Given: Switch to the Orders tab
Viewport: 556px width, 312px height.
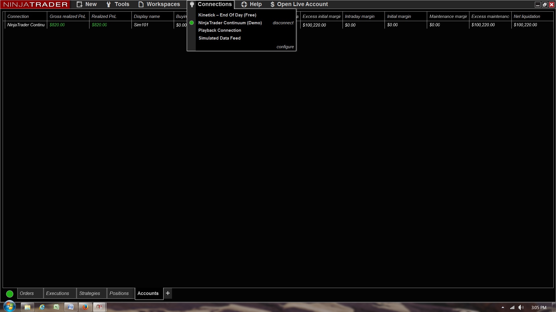Looking at the screenshot, I should [x=27, y=293].
